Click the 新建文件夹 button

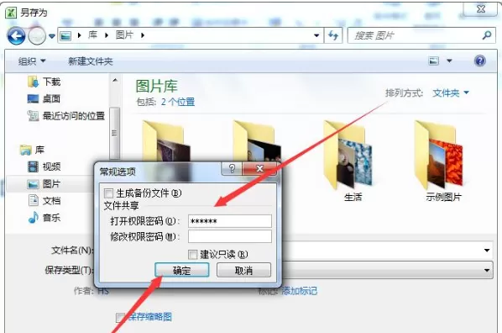pos(91,61)
